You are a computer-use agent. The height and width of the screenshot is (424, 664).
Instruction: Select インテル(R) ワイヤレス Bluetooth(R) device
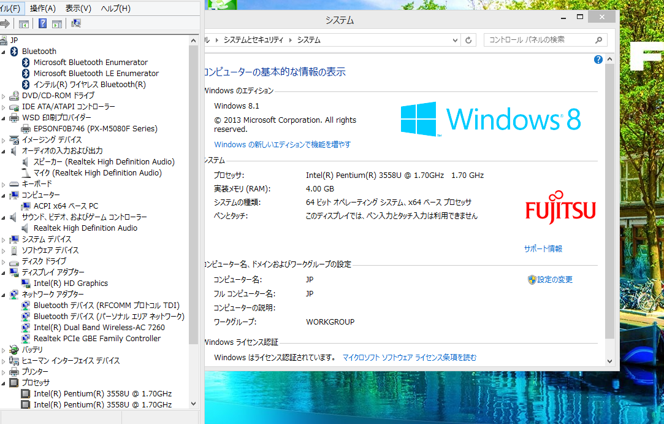tap(90, 85)
